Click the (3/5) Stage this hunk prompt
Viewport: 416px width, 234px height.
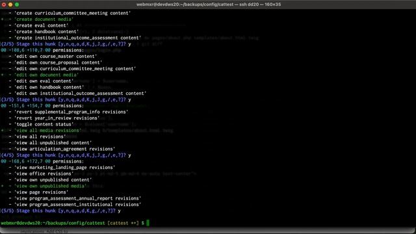click(66, 99)
